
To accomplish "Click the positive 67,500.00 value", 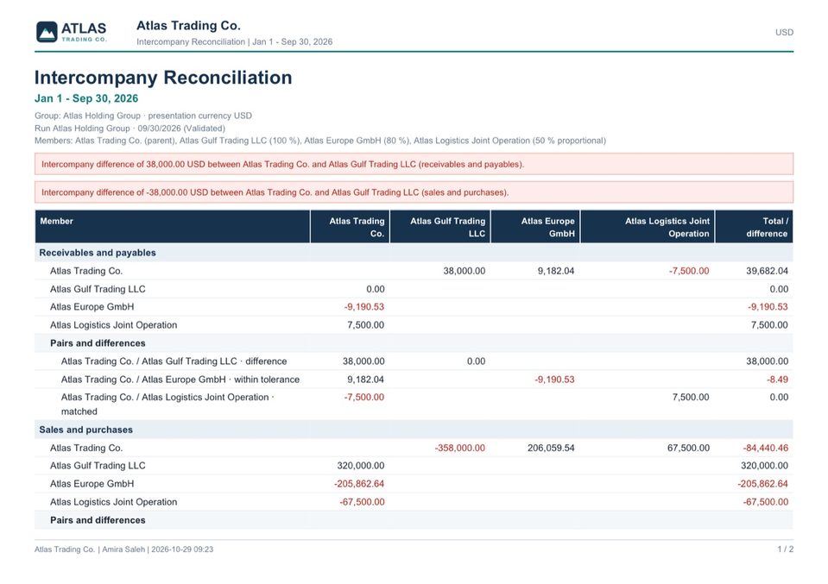I will click(x=689, y=448).
